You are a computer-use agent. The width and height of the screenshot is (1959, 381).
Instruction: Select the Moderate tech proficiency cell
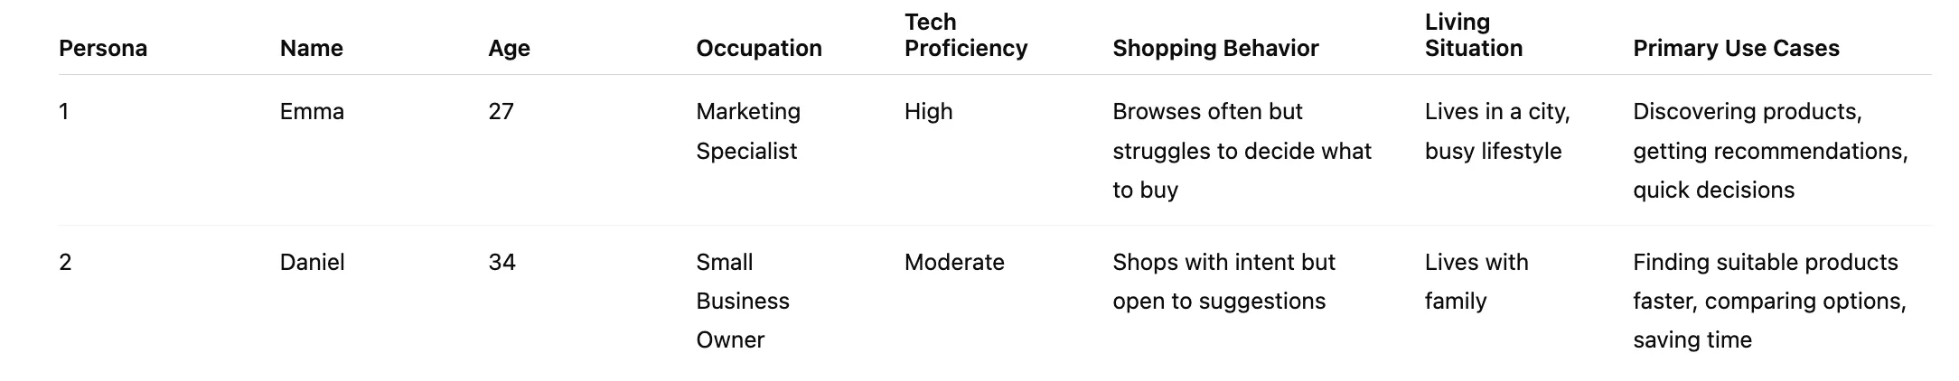(x=953, y=263)
